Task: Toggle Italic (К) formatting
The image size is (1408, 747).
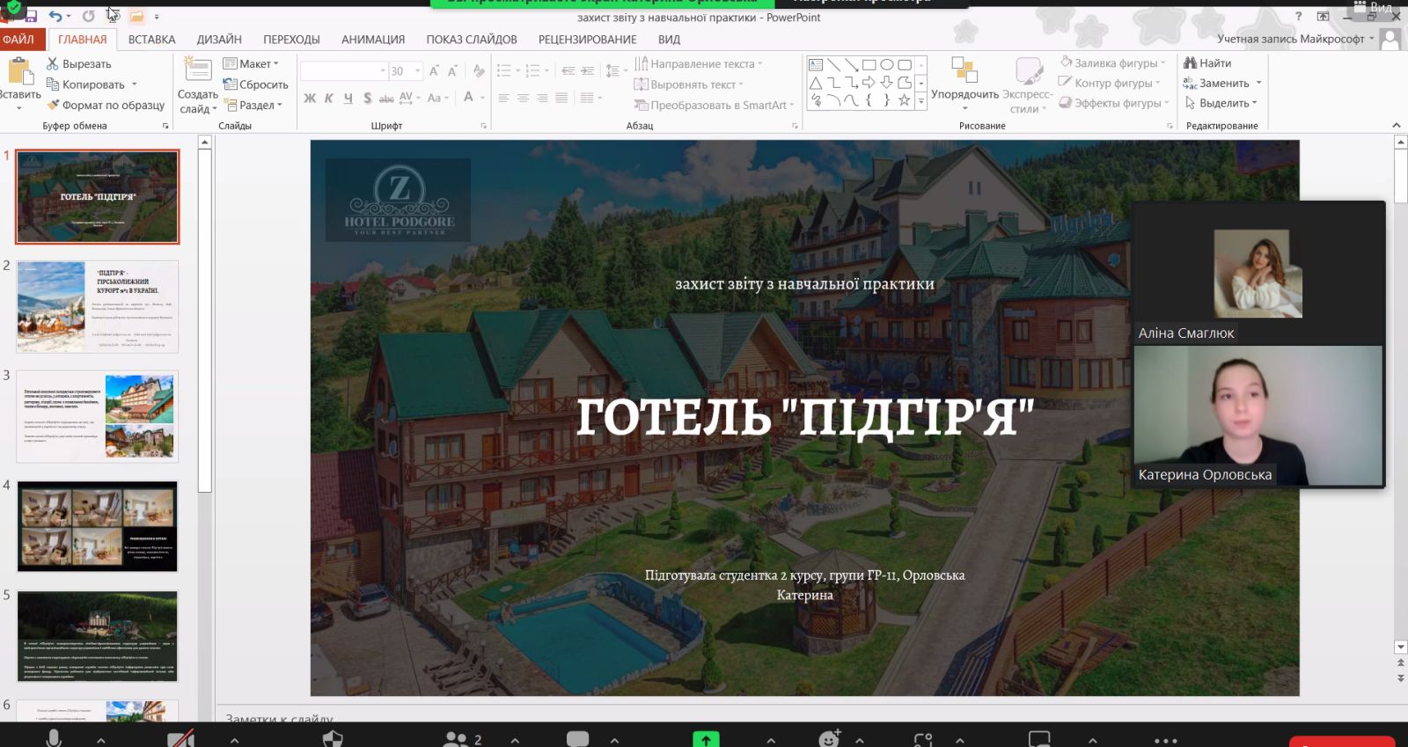Action: pos(328,98)
